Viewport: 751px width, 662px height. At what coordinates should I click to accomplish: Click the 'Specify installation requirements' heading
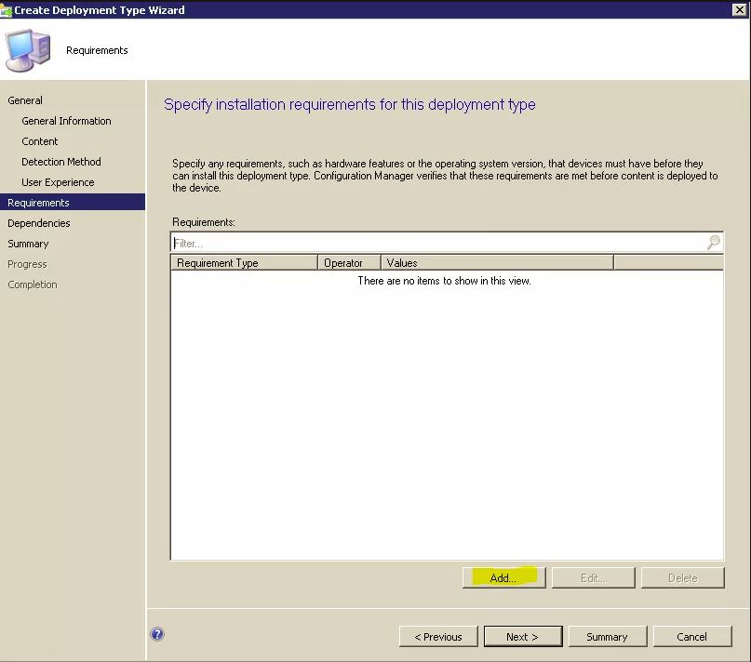pyautogui.click(x=350, y=105)
